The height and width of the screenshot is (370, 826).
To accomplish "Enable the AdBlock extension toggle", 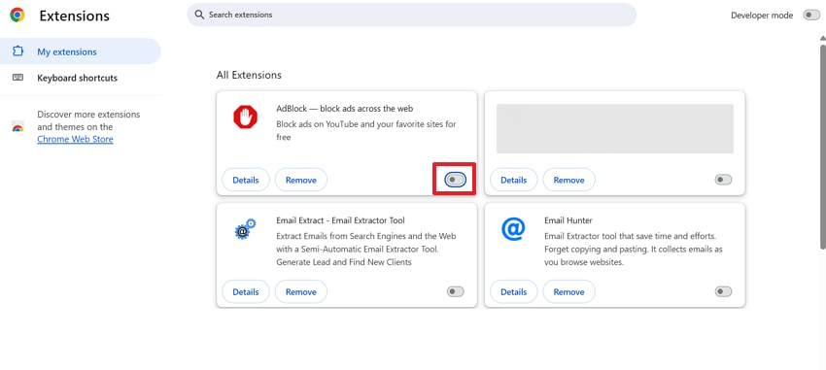I will point(455,180).
